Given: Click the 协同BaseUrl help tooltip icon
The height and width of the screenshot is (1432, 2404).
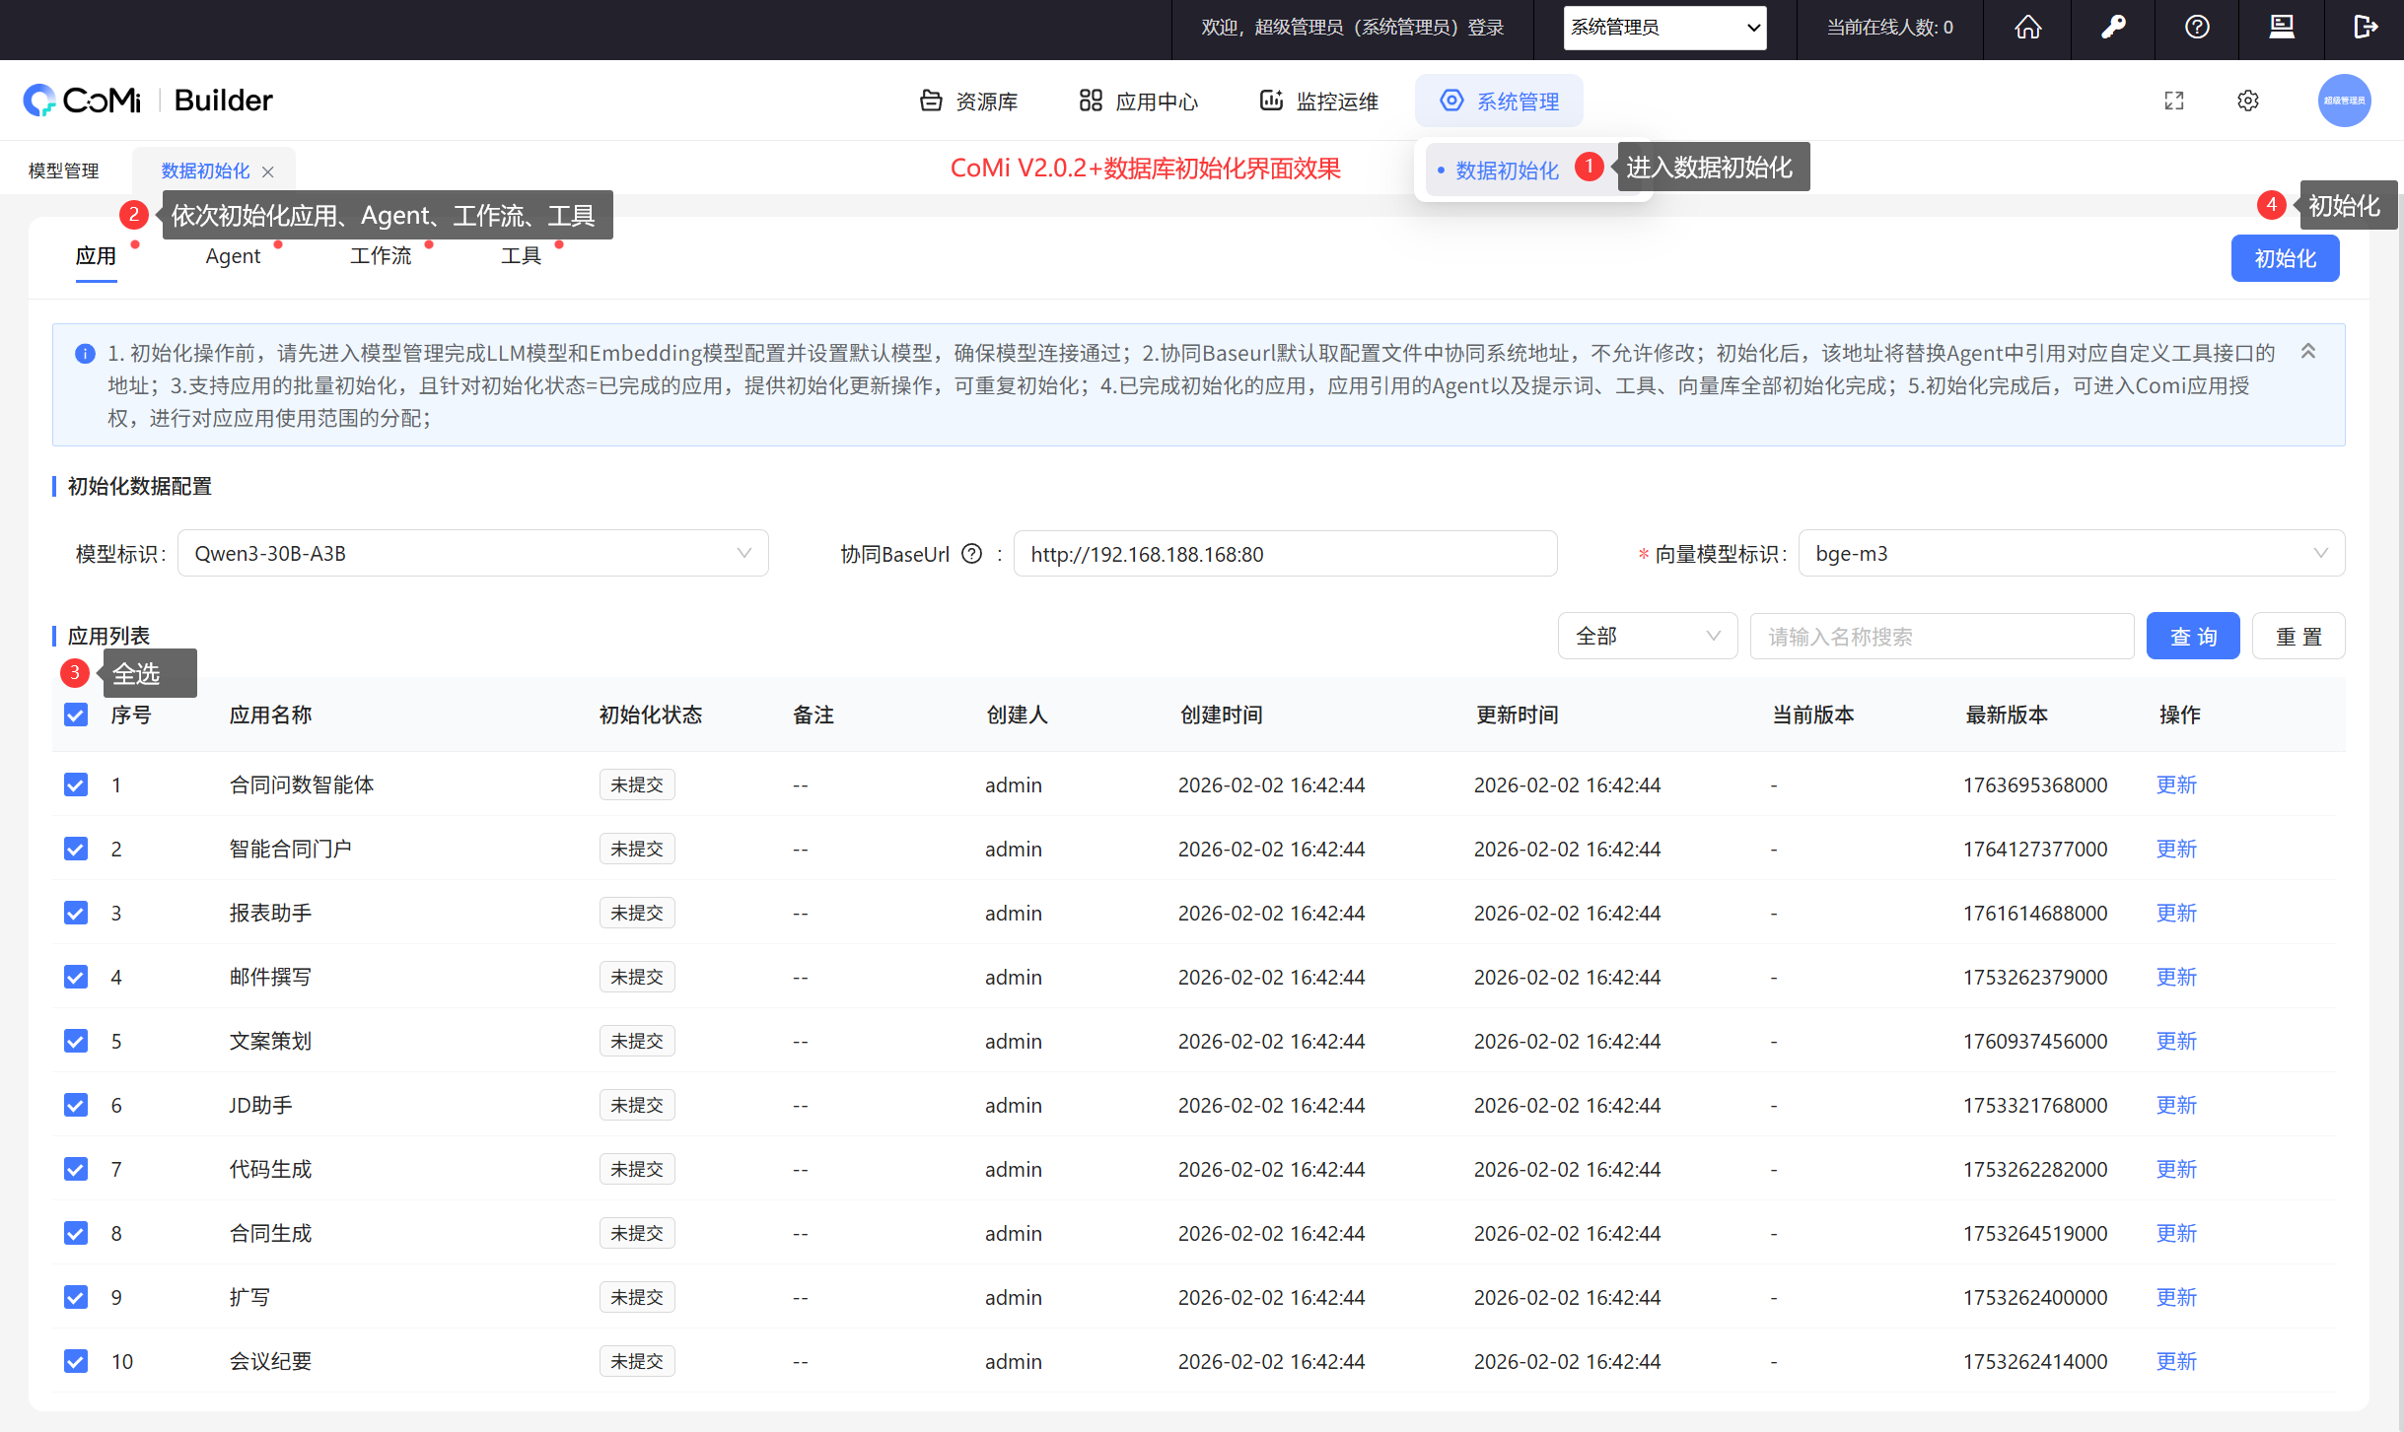Looking at the screenshot, I should (x=972, y=554).
